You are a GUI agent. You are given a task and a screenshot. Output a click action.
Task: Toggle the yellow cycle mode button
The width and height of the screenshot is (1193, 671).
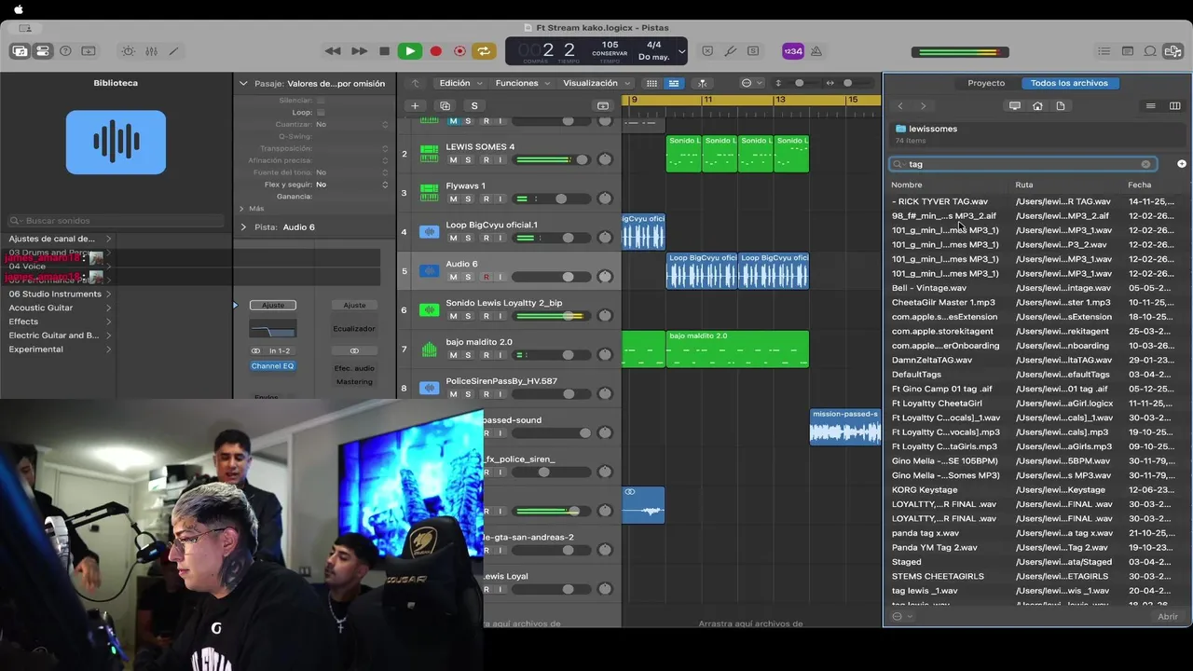tap(484, 51)
